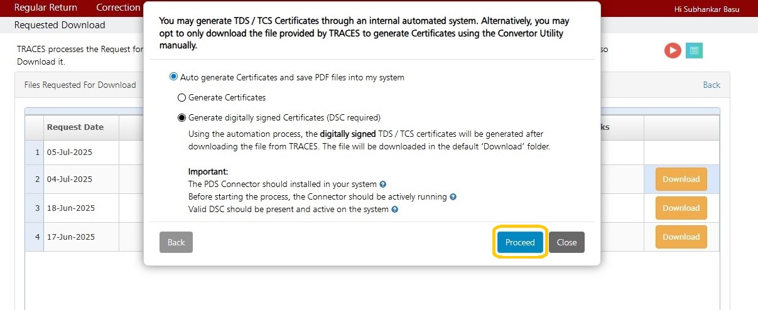Select Generate Certificates radio option
Screen dimensions: 758x310
point(182,98)
